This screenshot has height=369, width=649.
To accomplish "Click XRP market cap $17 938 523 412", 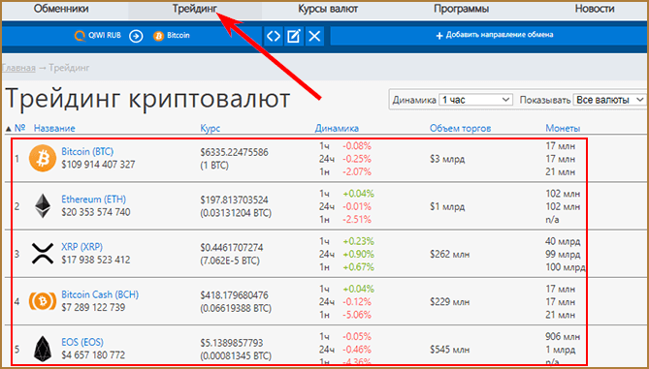I will point(96,260).
